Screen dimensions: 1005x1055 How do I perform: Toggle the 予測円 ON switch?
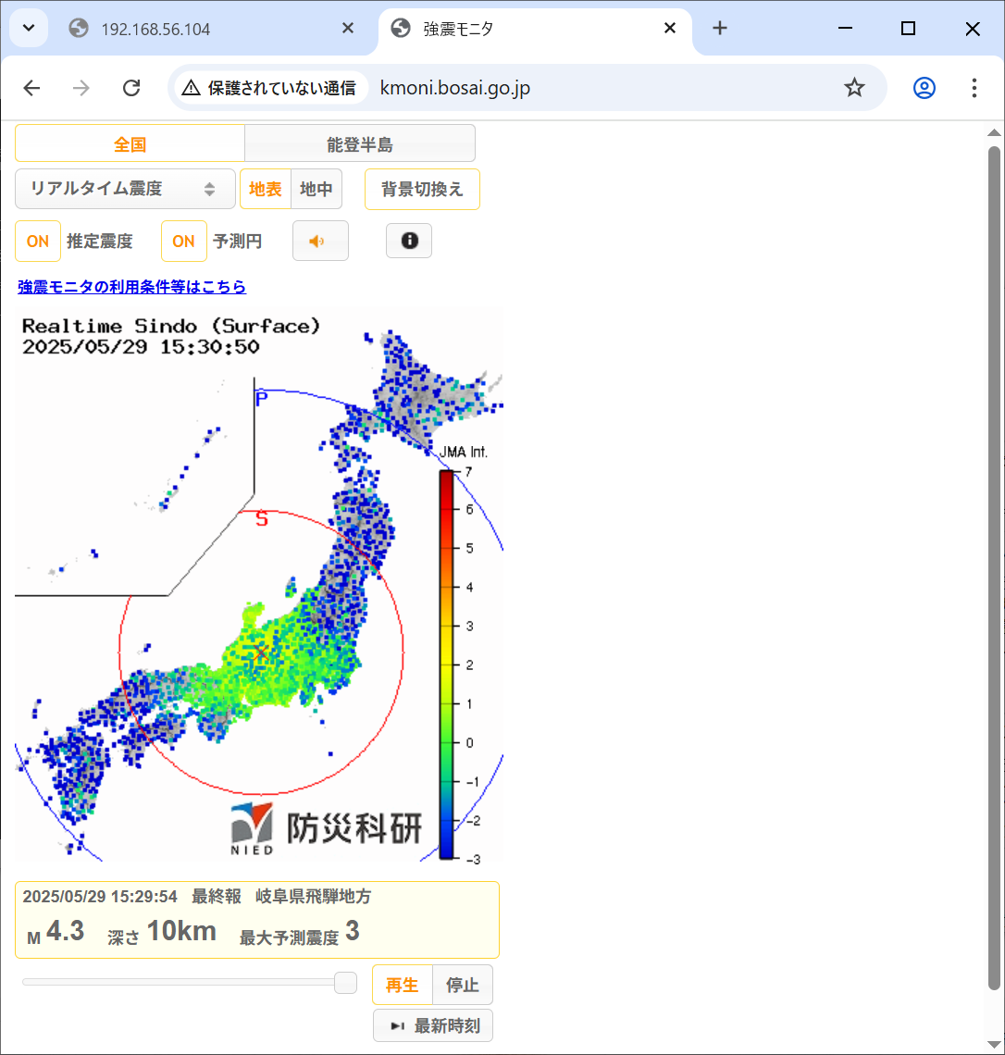[184, 242]
